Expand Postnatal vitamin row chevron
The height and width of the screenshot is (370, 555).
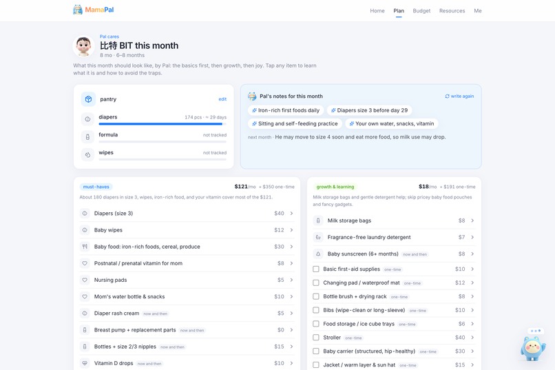click(x=292, y=263)
